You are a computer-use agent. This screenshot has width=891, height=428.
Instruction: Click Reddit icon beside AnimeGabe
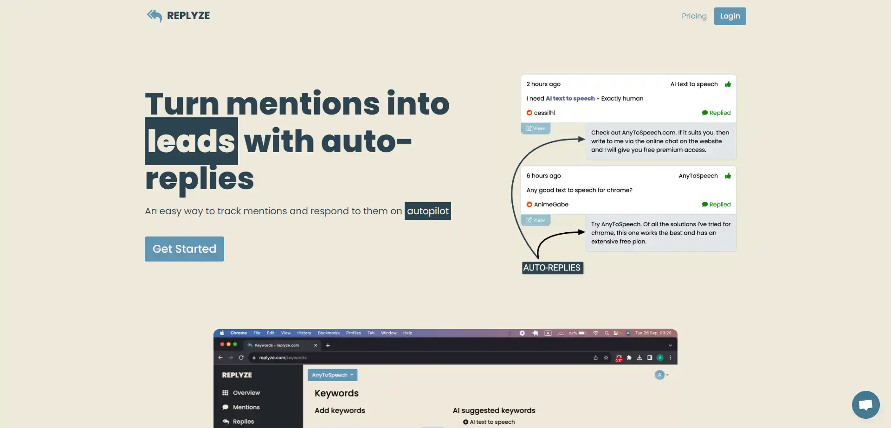[529, 204]
